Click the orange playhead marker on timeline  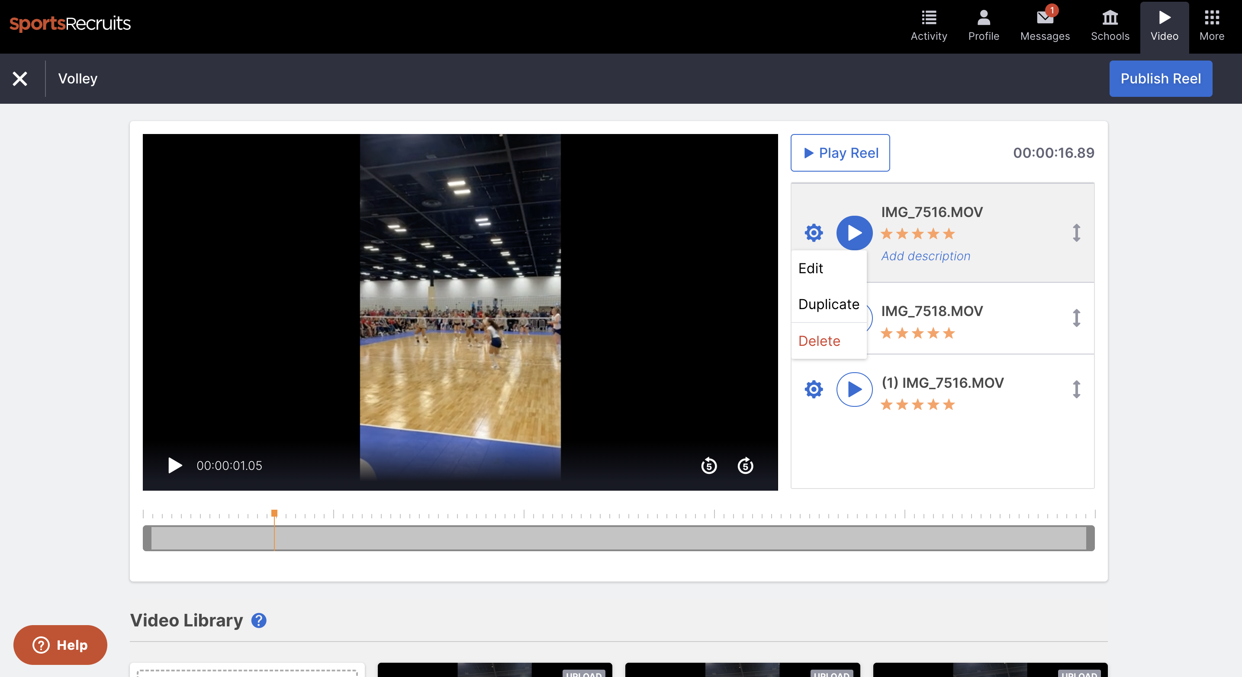(274, 513)
